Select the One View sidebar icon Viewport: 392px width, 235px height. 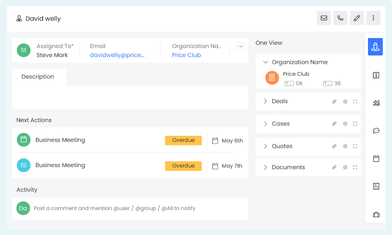375,47
